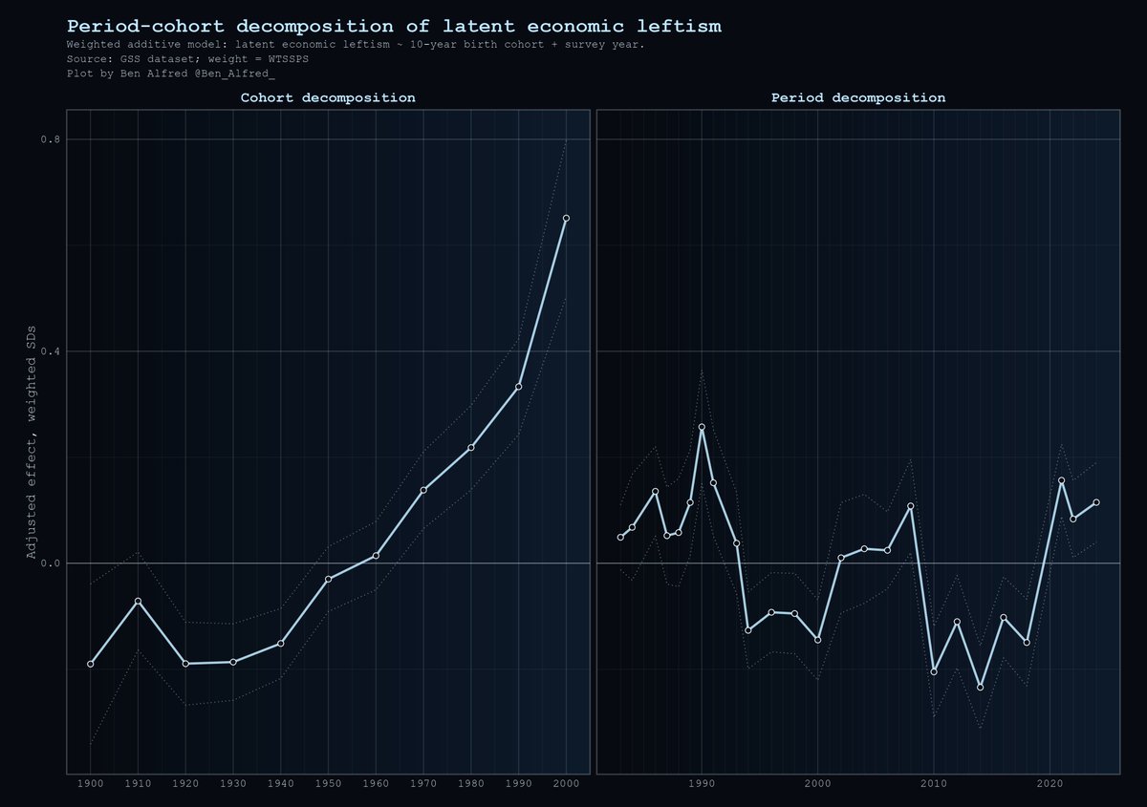Screen dimensions: 1147x807
Task: Click the chart title 'Period-cohort decomposition of latent economic leftism'
Action: click(394, 26)
